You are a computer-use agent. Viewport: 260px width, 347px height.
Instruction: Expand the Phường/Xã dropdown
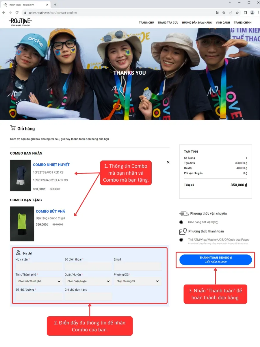pos(137,281)
